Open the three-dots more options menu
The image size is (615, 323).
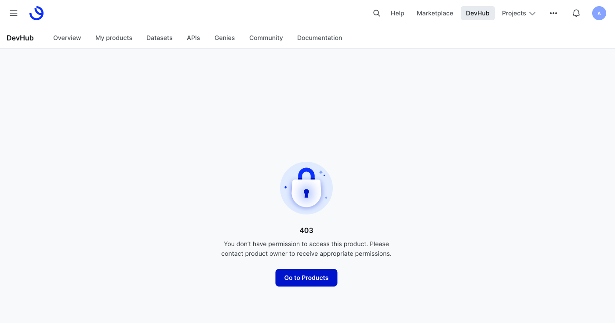point(553,13)
